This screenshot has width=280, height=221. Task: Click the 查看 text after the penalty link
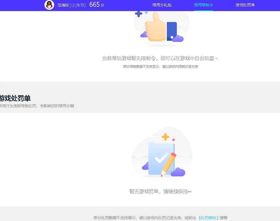pyautogui.click(x=224, y=218)
